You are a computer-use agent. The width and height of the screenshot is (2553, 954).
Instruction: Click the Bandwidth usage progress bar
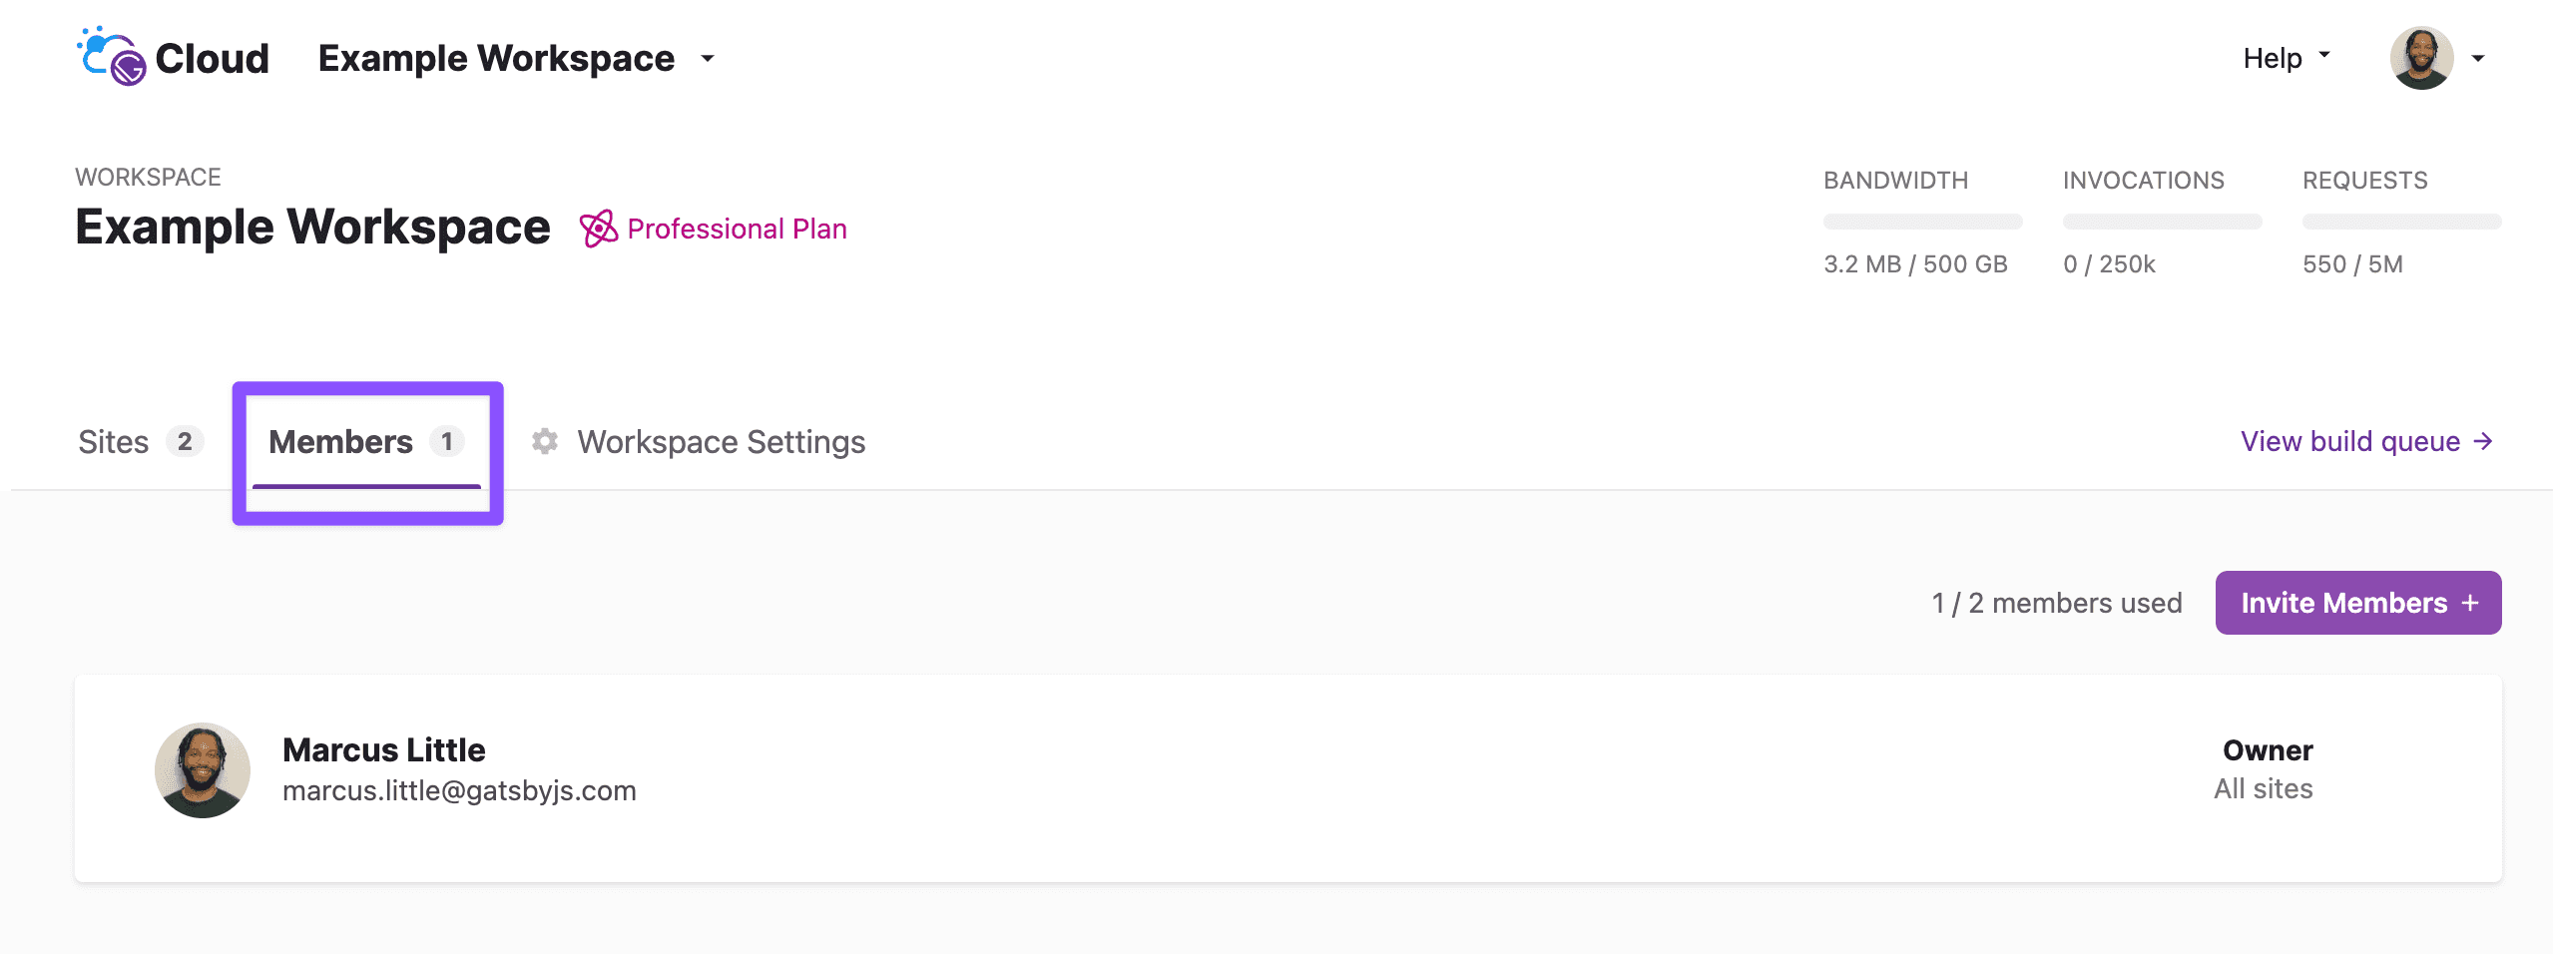point(1922,222)
